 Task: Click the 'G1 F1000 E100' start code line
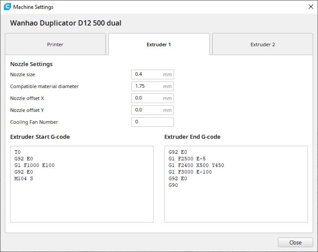click(x=34, y=165)
